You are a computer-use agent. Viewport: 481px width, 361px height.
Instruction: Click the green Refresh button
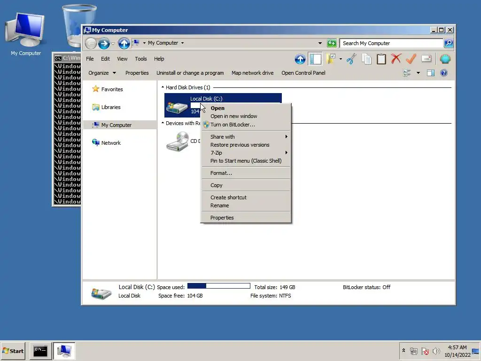332,43
